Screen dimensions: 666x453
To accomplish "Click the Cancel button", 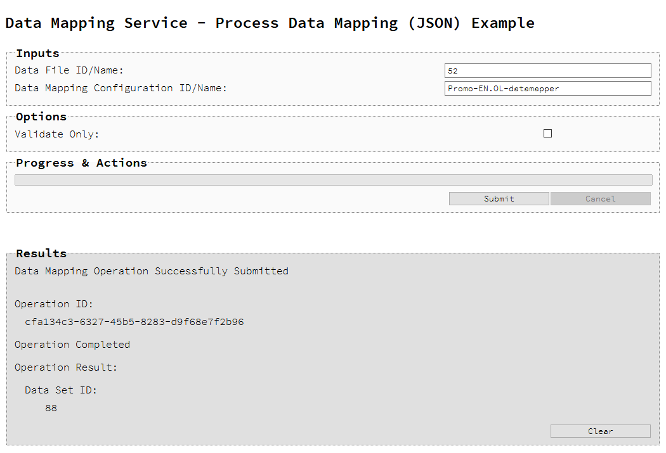I will point(600,198).
